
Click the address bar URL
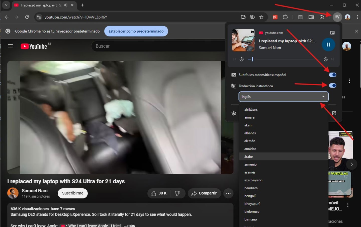[x=76, y=17]
